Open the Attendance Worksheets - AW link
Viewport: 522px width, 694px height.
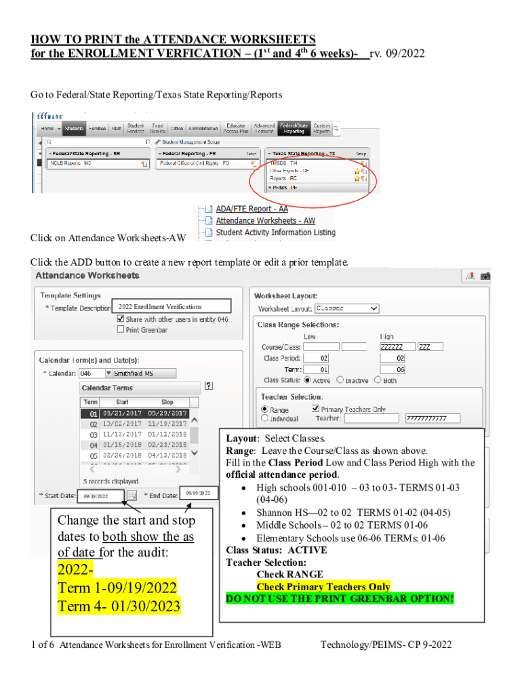click(x=265, y=221)
